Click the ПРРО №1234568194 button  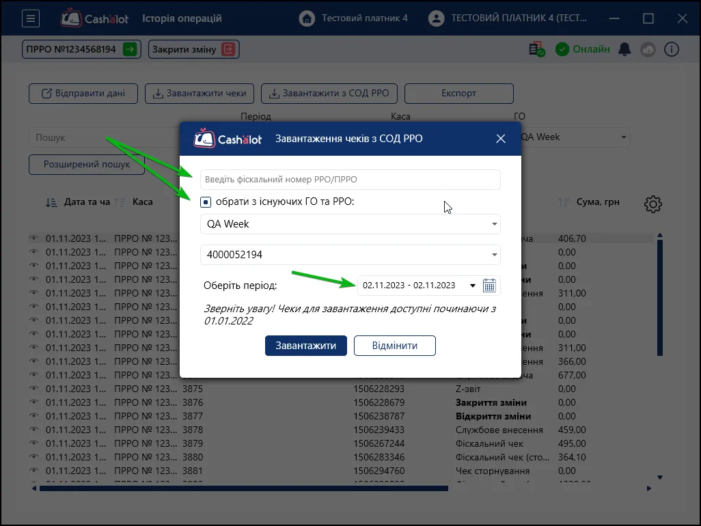pos(81,49)
